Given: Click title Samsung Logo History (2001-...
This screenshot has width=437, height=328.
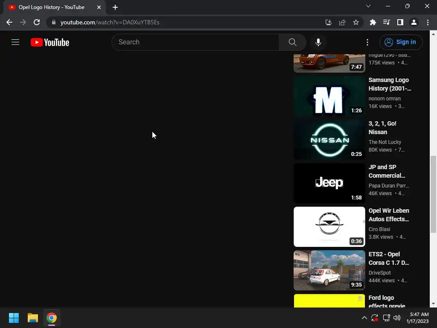Looking at the screenshot, I should (390, 84).
